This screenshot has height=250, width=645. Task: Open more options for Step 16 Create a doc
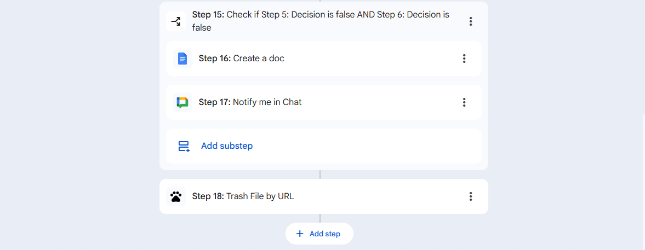(464, 59)
